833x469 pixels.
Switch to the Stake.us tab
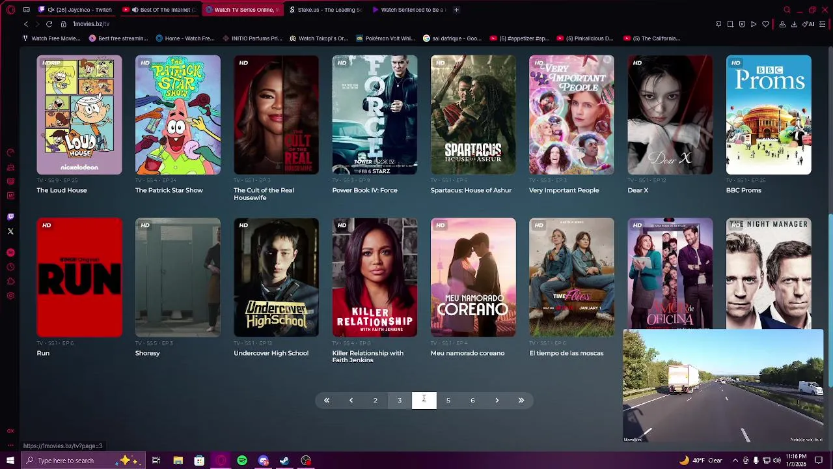click(x=327, y=10)
